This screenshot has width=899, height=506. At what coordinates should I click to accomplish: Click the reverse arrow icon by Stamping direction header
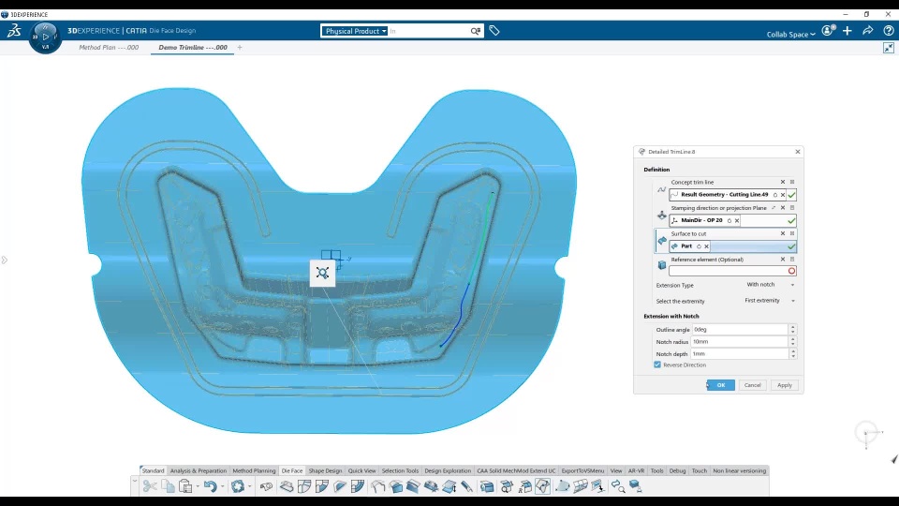774,208
